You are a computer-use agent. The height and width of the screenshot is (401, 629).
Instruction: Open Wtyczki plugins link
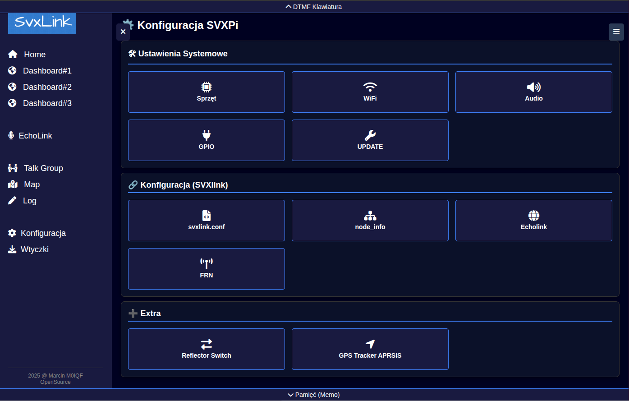[34, 249]
